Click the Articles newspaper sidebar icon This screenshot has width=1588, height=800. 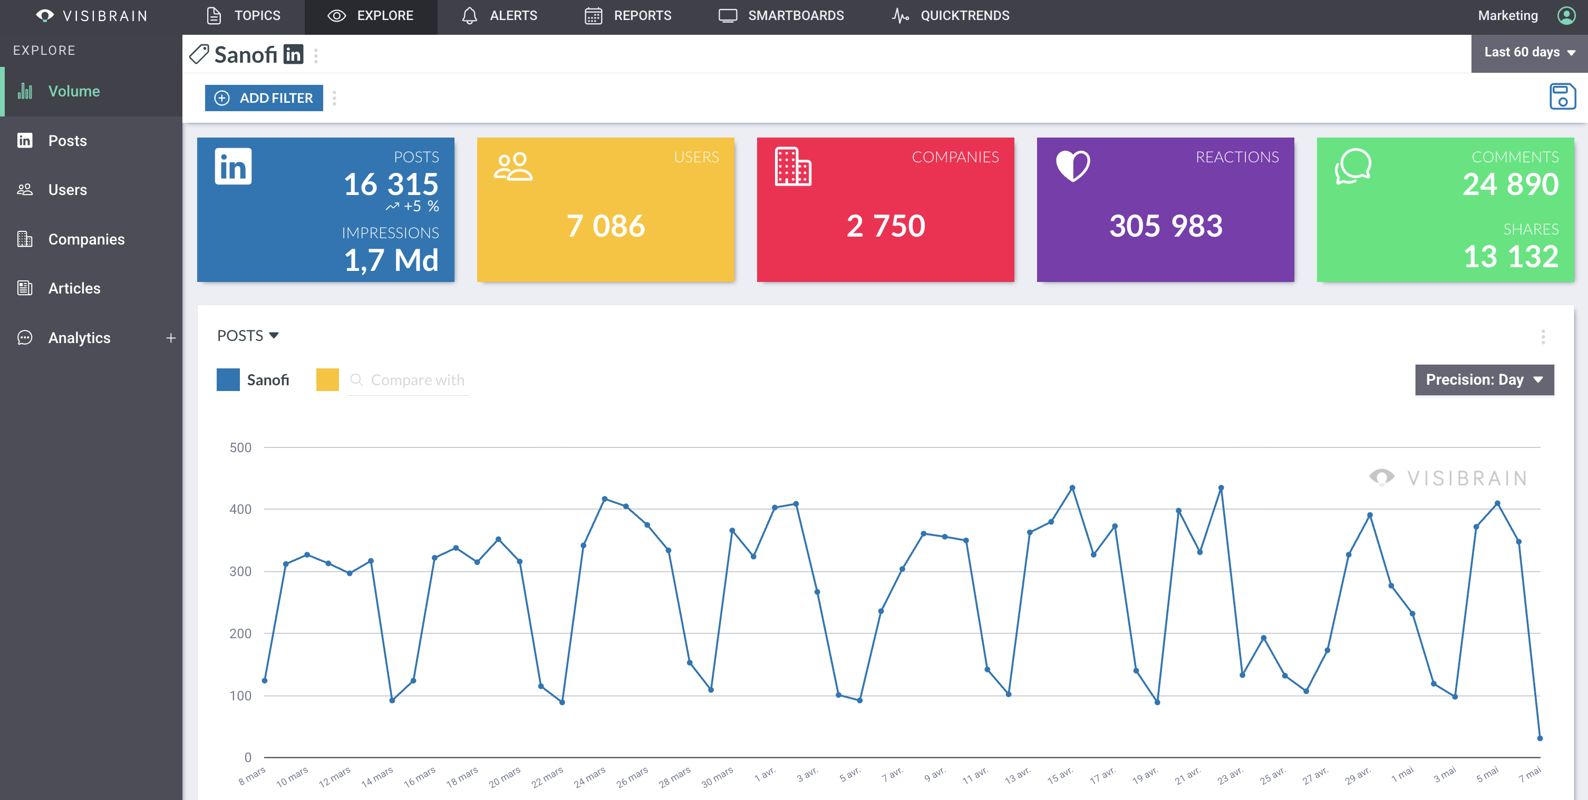pos(25,288)
